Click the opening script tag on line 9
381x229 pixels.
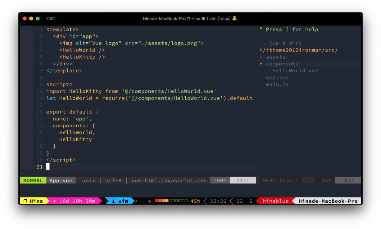click(59, 84)
